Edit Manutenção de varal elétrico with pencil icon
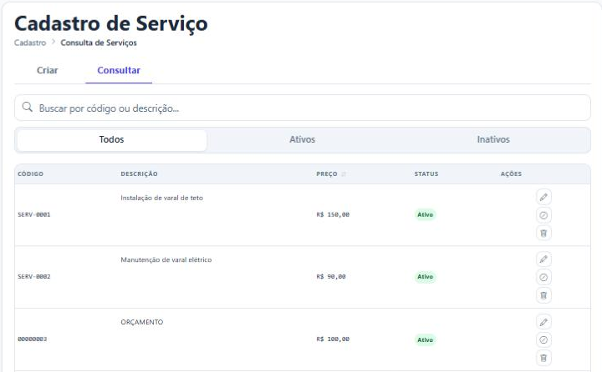This screenshot has height=372, width=602. click(543, 259)
